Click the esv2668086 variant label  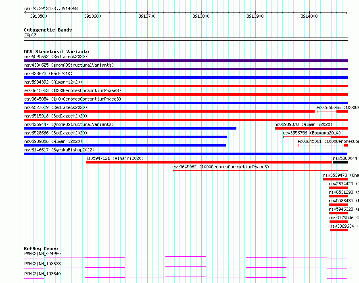point(338,107)
